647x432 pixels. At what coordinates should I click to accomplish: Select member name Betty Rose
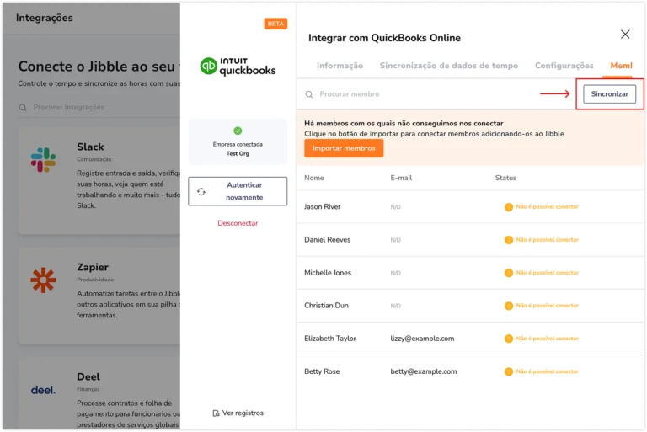(x=322, y=371)
